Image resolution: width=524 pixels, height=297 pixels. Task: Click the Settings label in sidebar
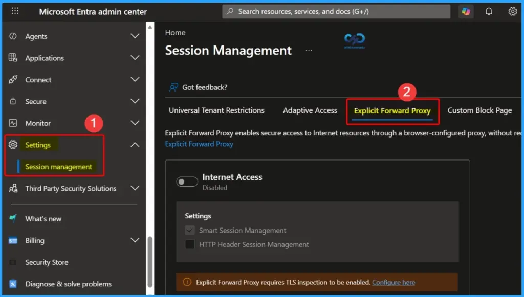[38, 145]
